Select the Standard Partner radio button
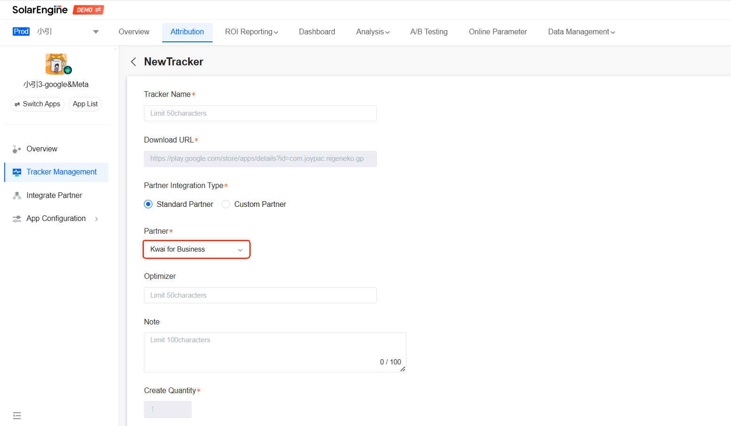The height and width of the screenshot is (426, 731). click(x=148, y=204)
